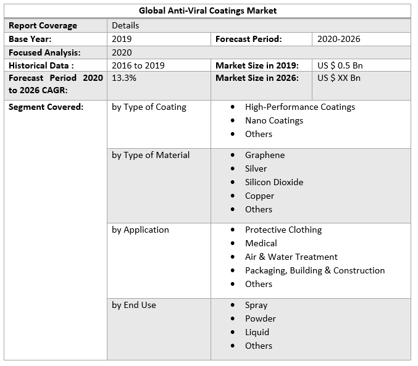Select the by Type of Material cell
Screen dimensions: 418x366
click(x=151, y=155)
